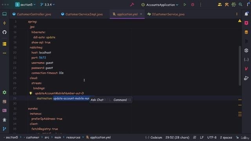Screen dimensions: 251x141
Task: Click customer breadcrumb in status bar
Action: tap(33, 137)
